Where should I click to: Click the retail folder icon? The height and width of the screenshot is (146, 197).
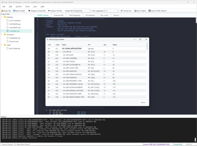click(x=5, y=45)
